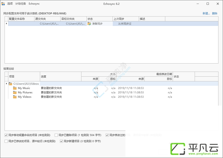Expand the profile row arrow indicator
Viewport: 223px width, 158px height.
point(6,23)
